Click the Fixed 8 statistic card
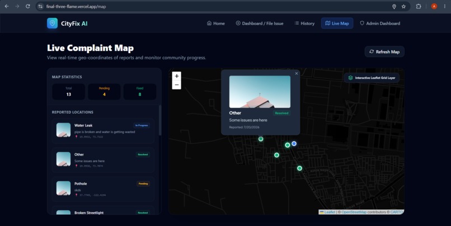The width and height of the screenshot is (451, 226). click(x=140, y=92)
